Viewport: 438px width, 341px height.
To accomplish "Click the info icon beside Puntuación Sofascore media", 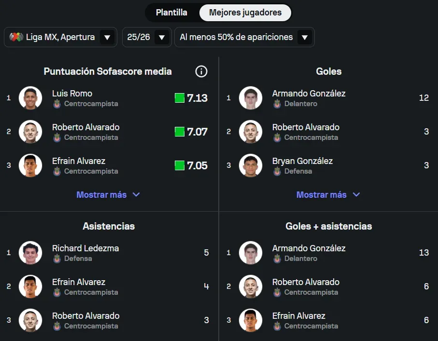I will click(x=201, y=71).
